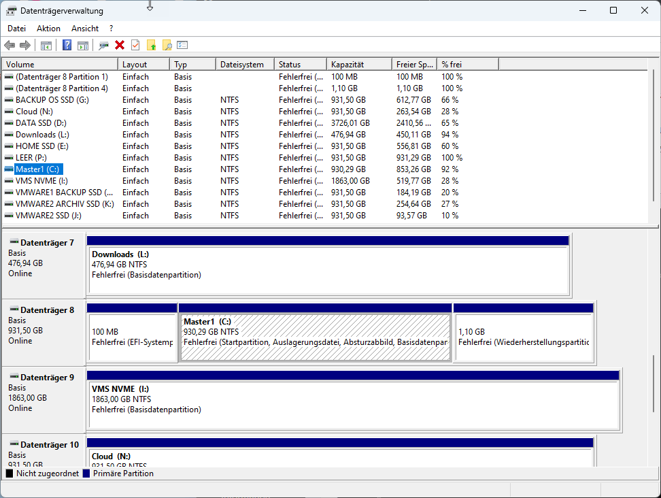
Task: Click the properties checkmark page icon
Action: click(x=135, y=45)
